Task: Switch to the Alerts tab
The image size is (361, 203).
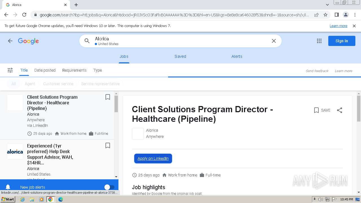Action: pos(237,56)
